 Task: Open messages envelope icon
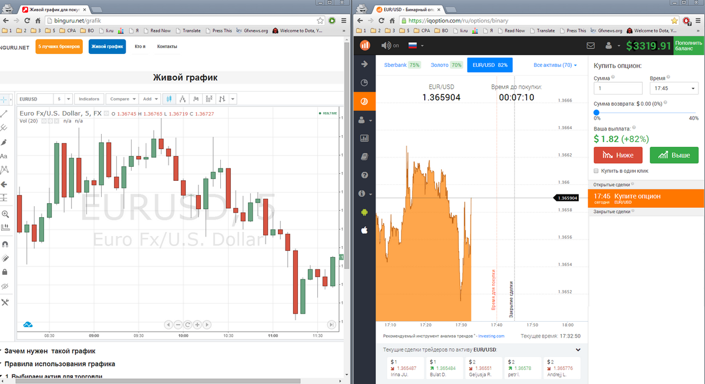click(591, 45)
